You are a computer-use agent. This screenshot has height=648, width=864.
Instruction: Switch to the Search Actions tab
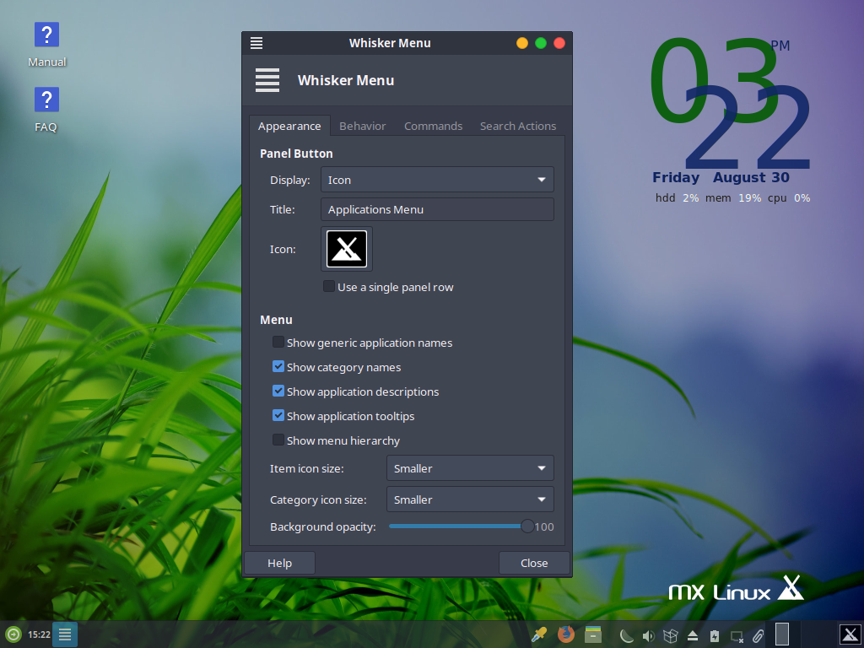(x=518, y=126)
